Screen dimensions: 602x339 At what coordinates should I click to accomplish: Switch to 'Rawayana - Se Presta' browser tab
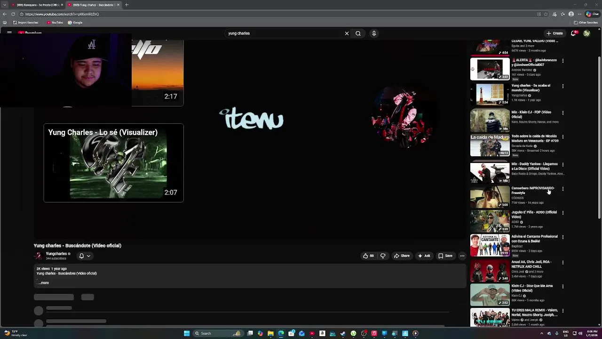pyautogui.click(x=37, y=5)
